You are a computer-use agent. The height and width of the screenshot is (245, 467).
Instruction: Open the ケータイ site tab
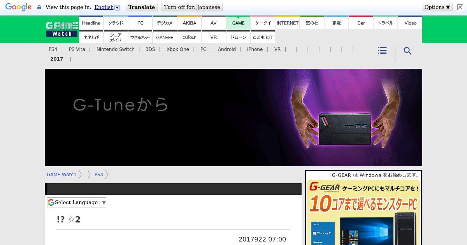(263, 23)
